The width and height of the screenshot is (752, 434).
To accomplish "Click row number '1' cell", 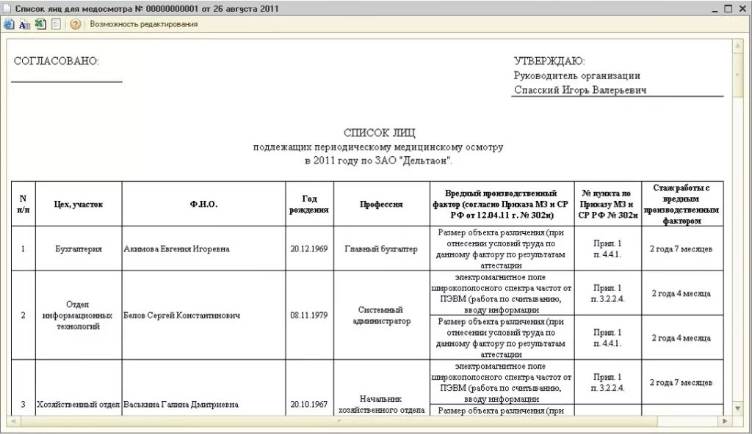I will (x=23, y=249).
